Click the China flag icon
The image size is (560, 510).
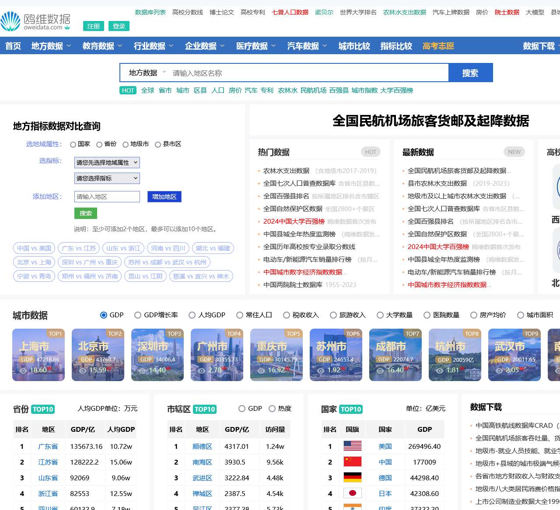pyautogui.click(x=352, y=462)
